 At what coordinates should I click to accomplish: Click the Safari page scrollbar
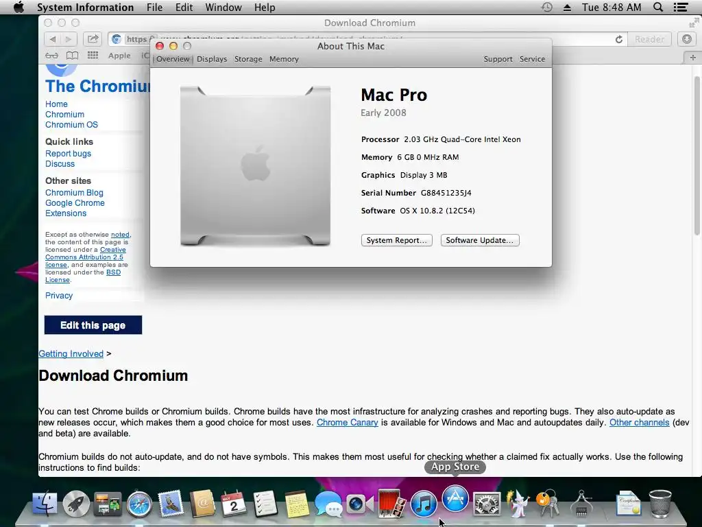tap(697, 155)
